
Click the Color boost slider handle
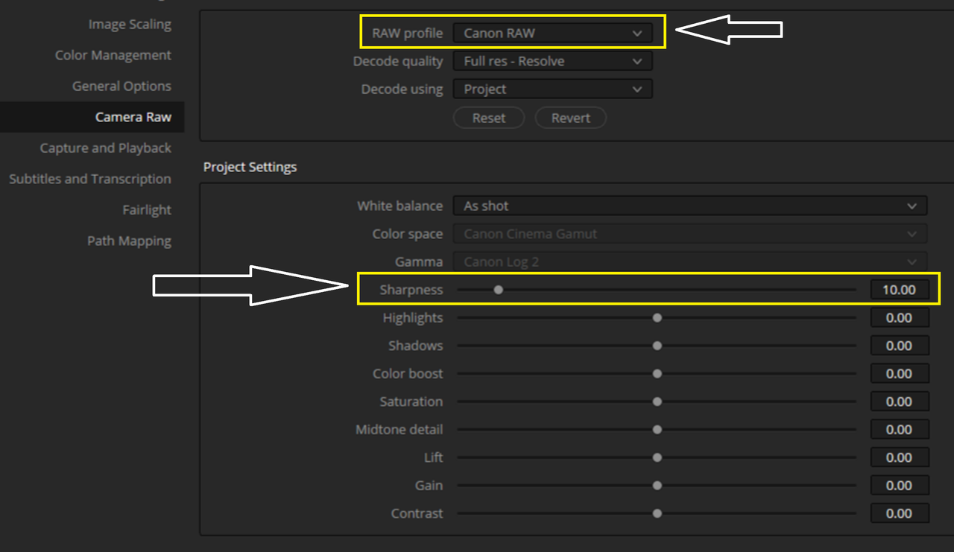tap(657, 374)
